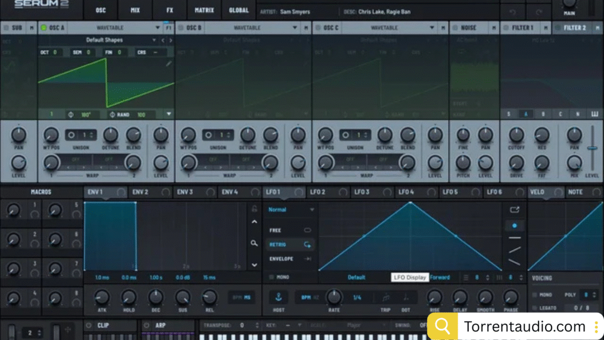Open the LFO Normal mode dropdown
This screenshot has height=340, width=604.
click(x=291, y=210)
